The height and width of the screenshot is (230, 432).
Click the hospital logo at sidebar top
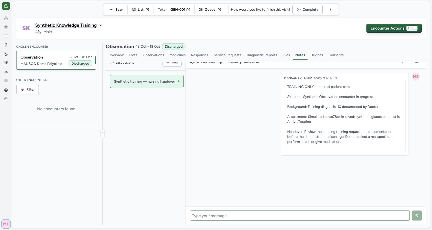point(6,6)
